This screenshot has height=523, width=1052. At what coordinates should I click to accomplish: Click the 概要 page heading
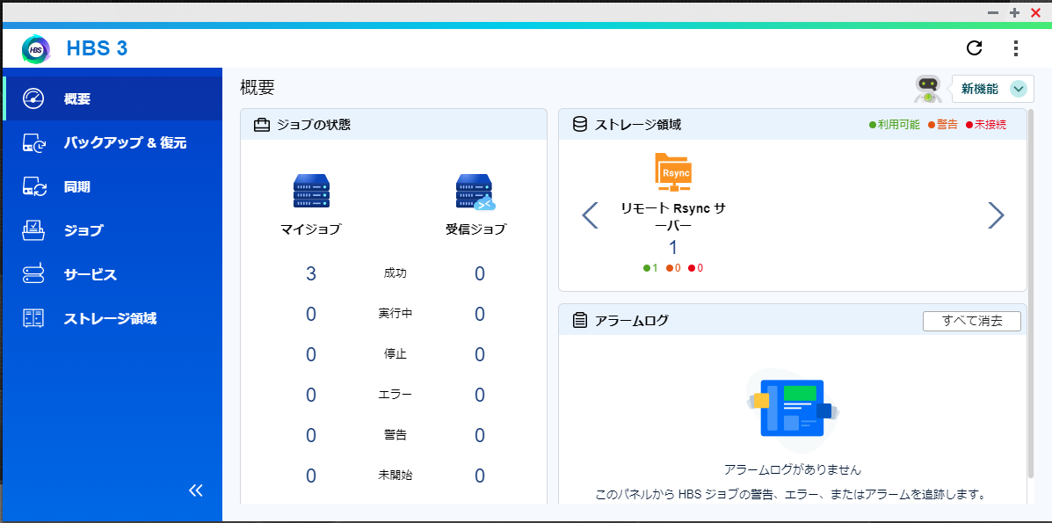pos(257,87)
